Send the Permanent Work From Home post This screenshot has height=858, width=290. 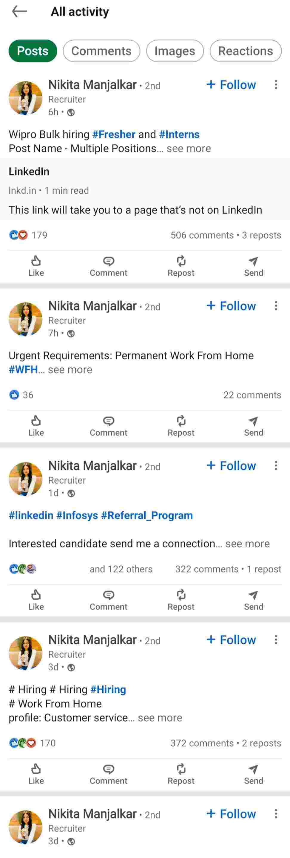pyautogui.click(x=253, y=426)
